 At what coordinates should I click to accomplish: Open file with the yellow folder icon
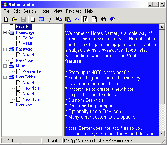tap(15, 19)
